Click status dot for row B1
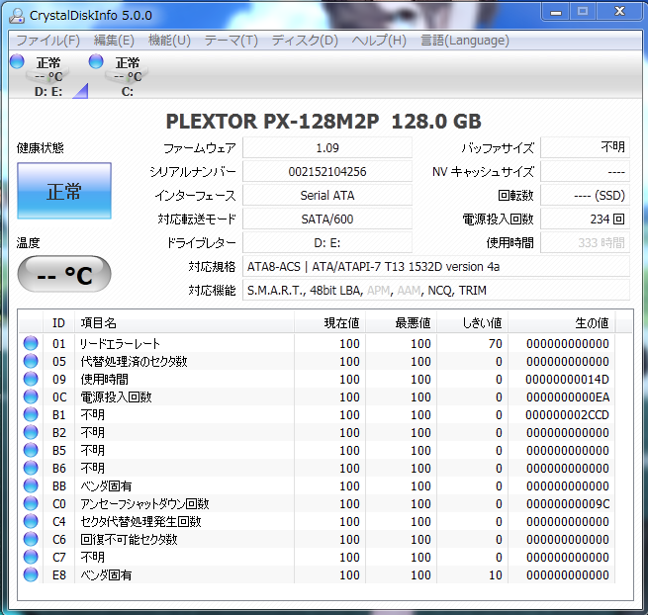648x615 pixels. [31, 414]
